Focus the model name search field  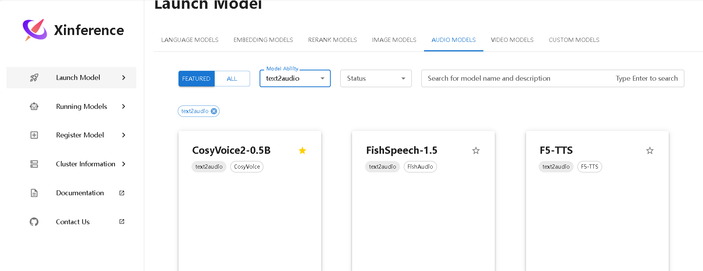click(553, 78)
